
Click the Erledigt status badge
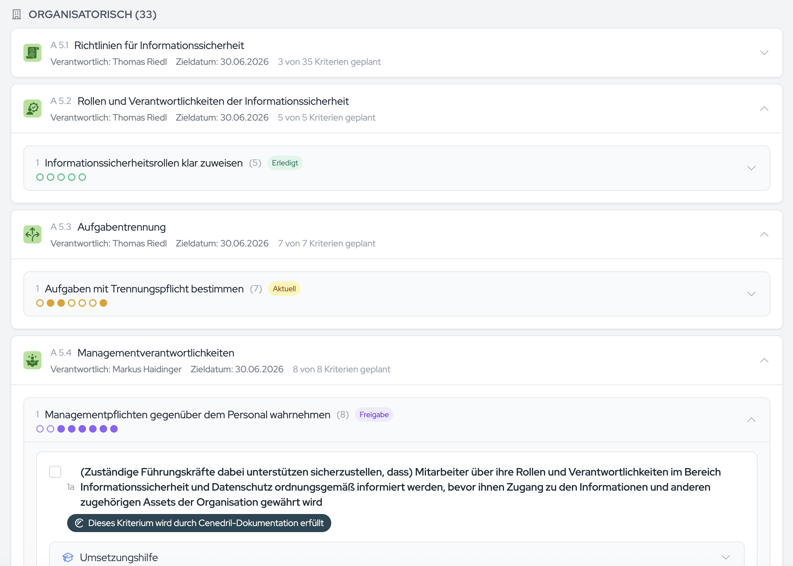(285, 163)
